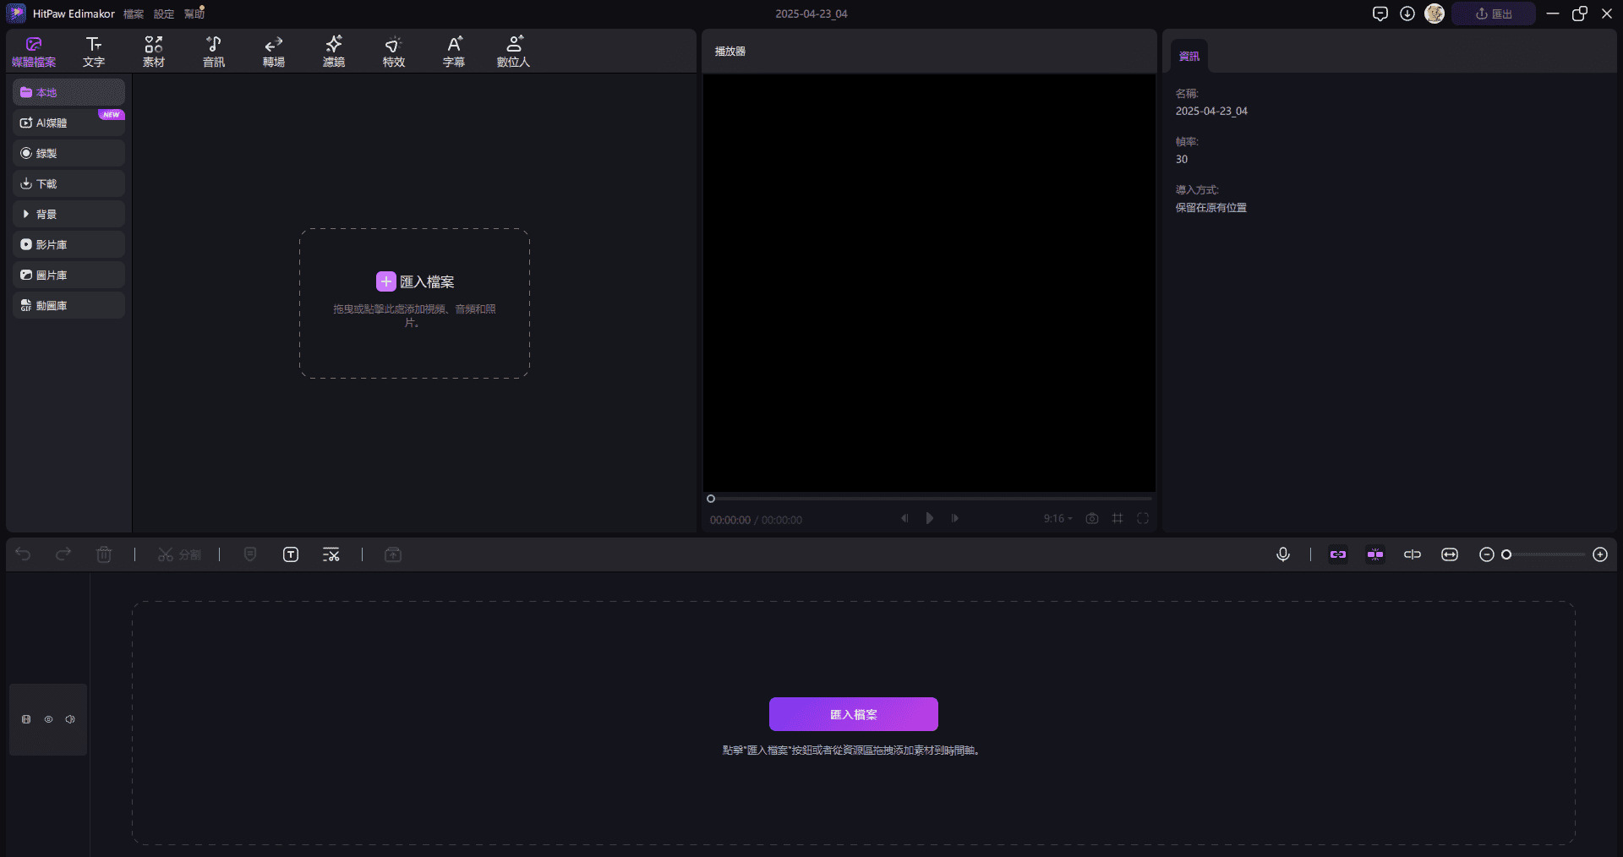Click the zoom-in plus icon on timeline
This screenshot has width=1623, height=857.
click(1599, 554)
